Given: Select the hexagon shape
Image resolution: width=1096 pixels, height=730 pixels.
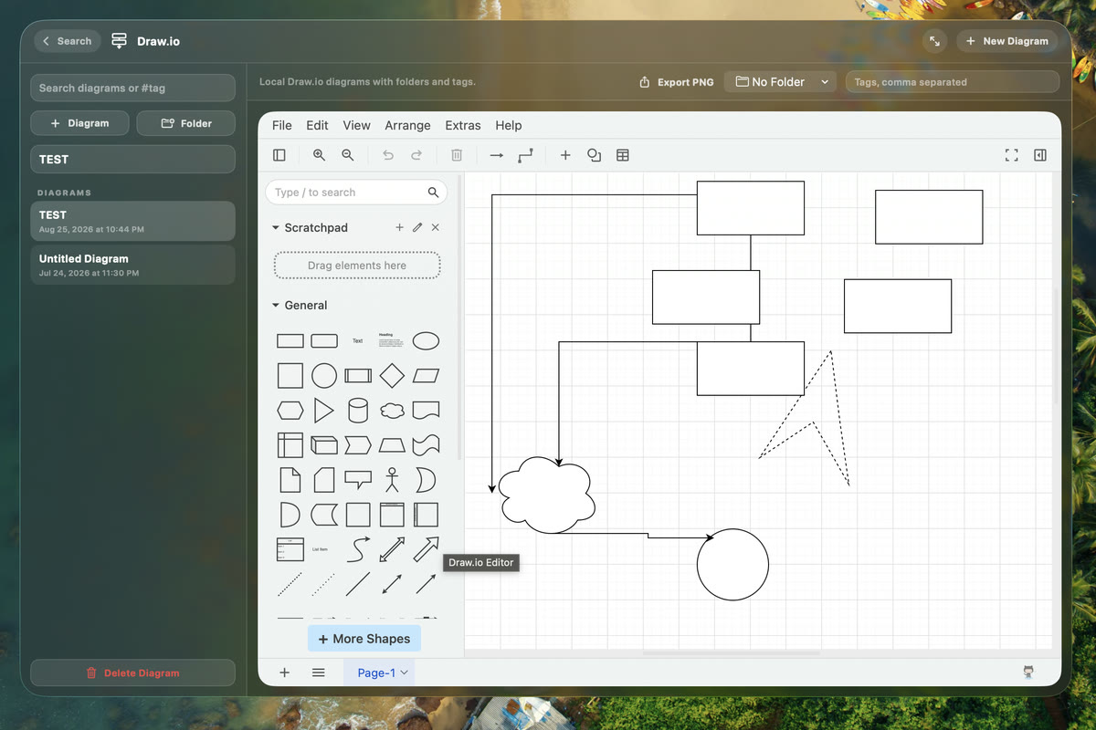Looking at the screenshot, I should coord(290,411).
